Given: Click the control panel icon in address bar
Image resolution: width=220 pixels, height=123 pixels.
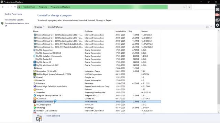Looking at the screenshot, I should (19, 7).
